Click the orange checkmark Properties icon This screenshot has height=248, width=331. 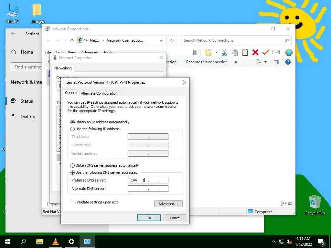(x=266, y=52)
